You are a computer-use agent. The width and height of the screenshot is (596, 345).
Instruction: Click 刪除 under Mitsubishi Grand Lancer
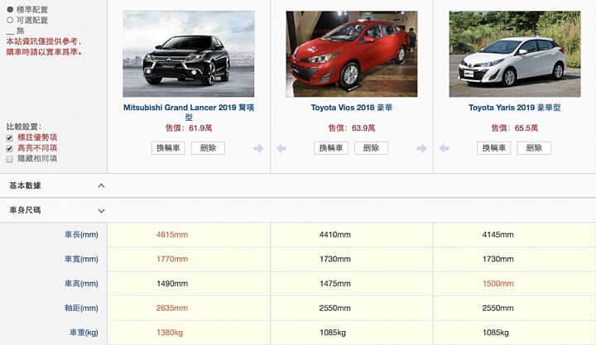tap(208, 148)
